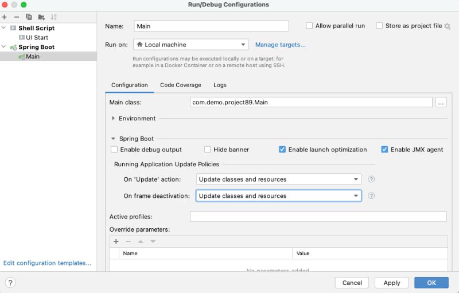
Task: Expand the Environment section
Action: tap(114, 118)
